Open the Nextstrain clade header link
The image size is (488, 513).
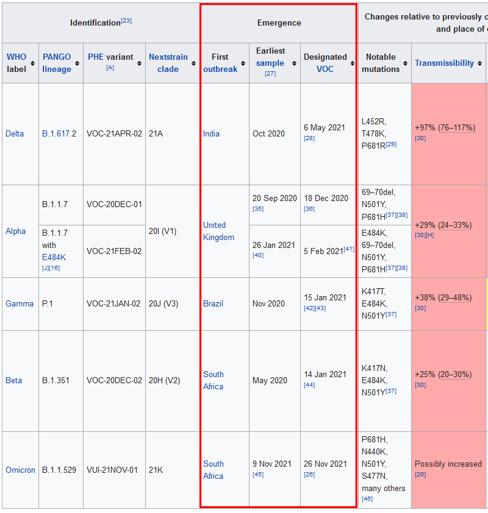(x=168, y=63)
